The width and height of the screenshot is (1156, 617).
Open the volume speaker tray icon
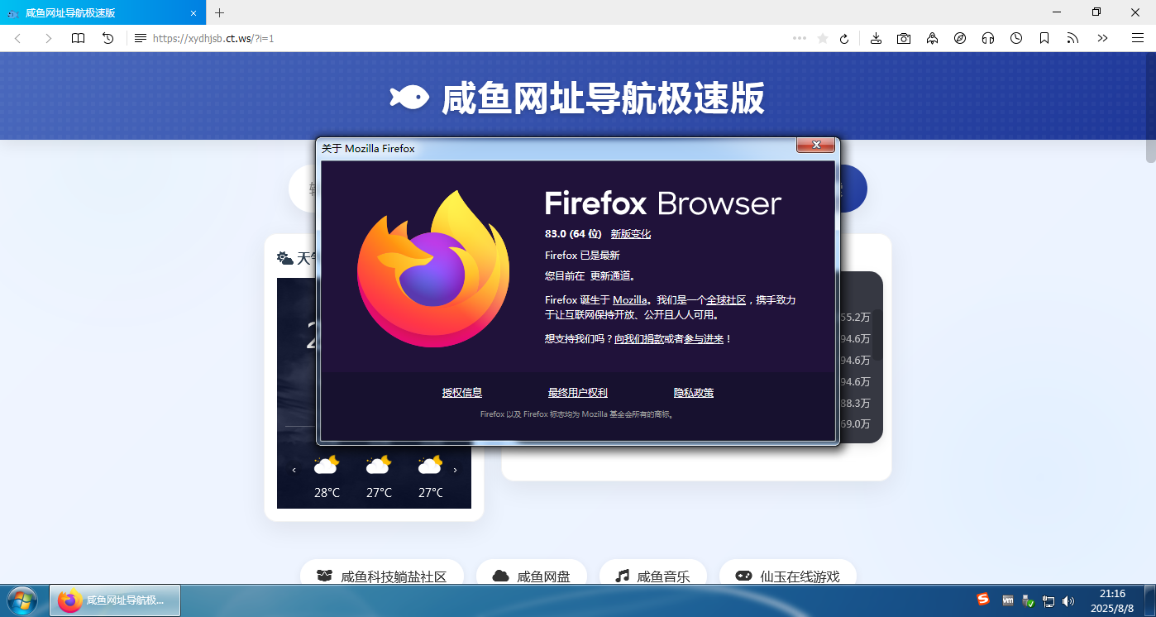pos(1068,601)
